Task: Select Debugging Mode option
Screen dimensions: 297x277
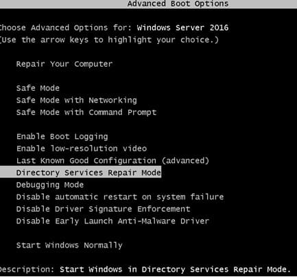Action: click(50, 185)
